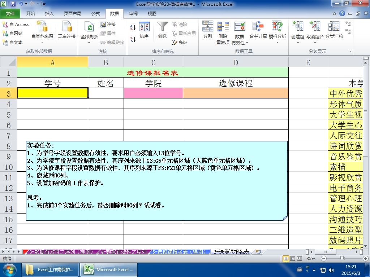Click the 现有连接 existing connections icon
This screenshot has width=370, height=277.
click(x=67, y=26)
